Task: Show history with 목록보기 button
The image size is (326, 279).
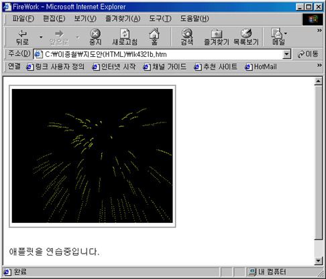Action: pos(246,37)
